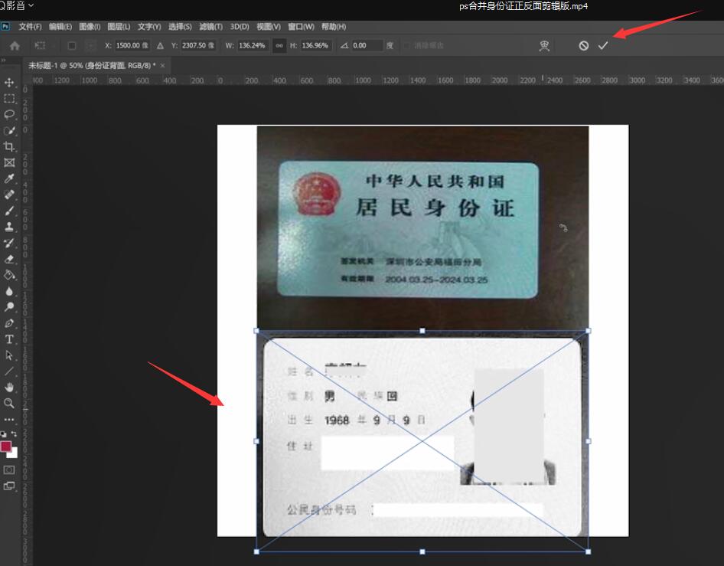Select the Hand tool

pos(8,388)
